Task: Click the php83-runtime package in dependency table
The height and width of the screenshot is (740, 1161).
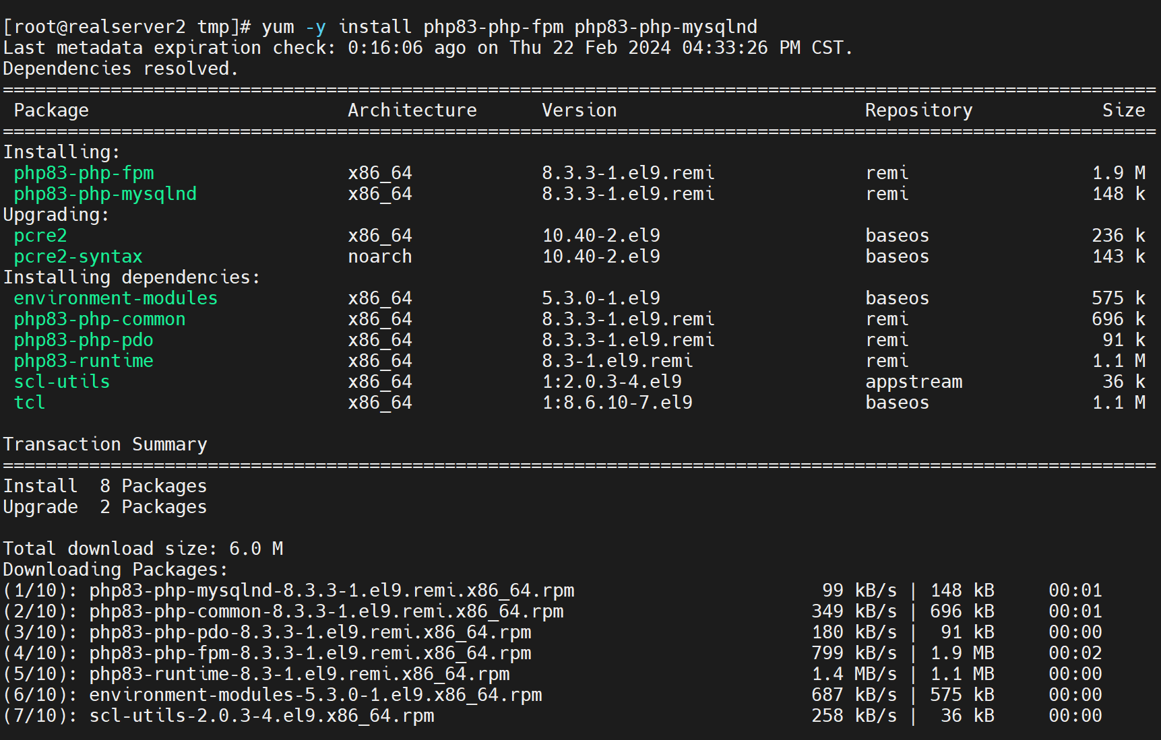Action: click(83, 361)
